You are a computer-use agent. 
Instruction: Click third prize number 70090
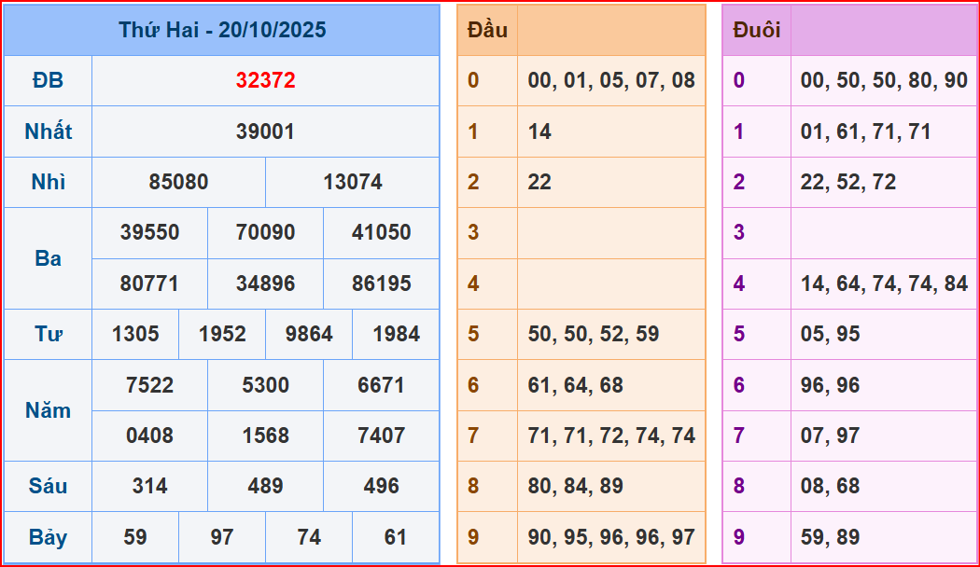click(x=266, y=233)
